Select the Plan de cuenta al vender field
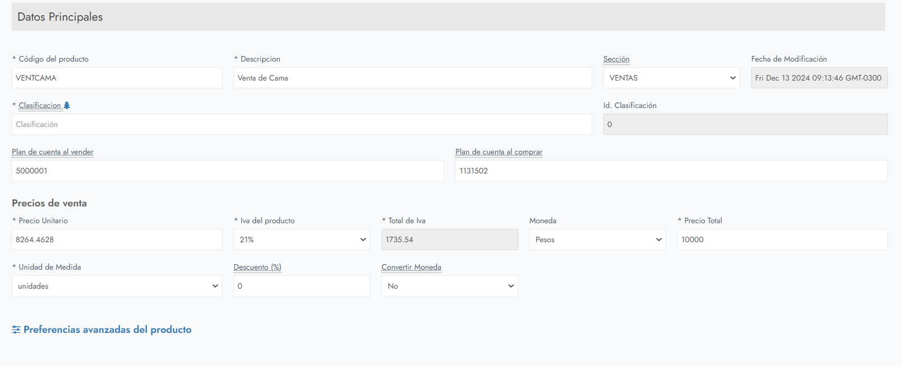 point(227,171)
